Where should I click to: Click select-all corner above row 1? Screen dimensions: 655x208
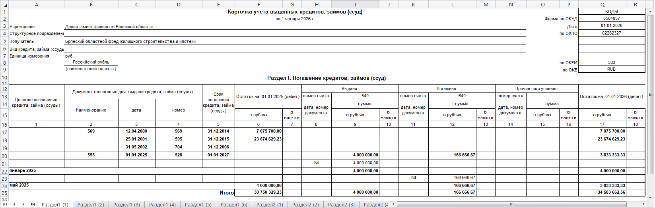click(4, 4)
